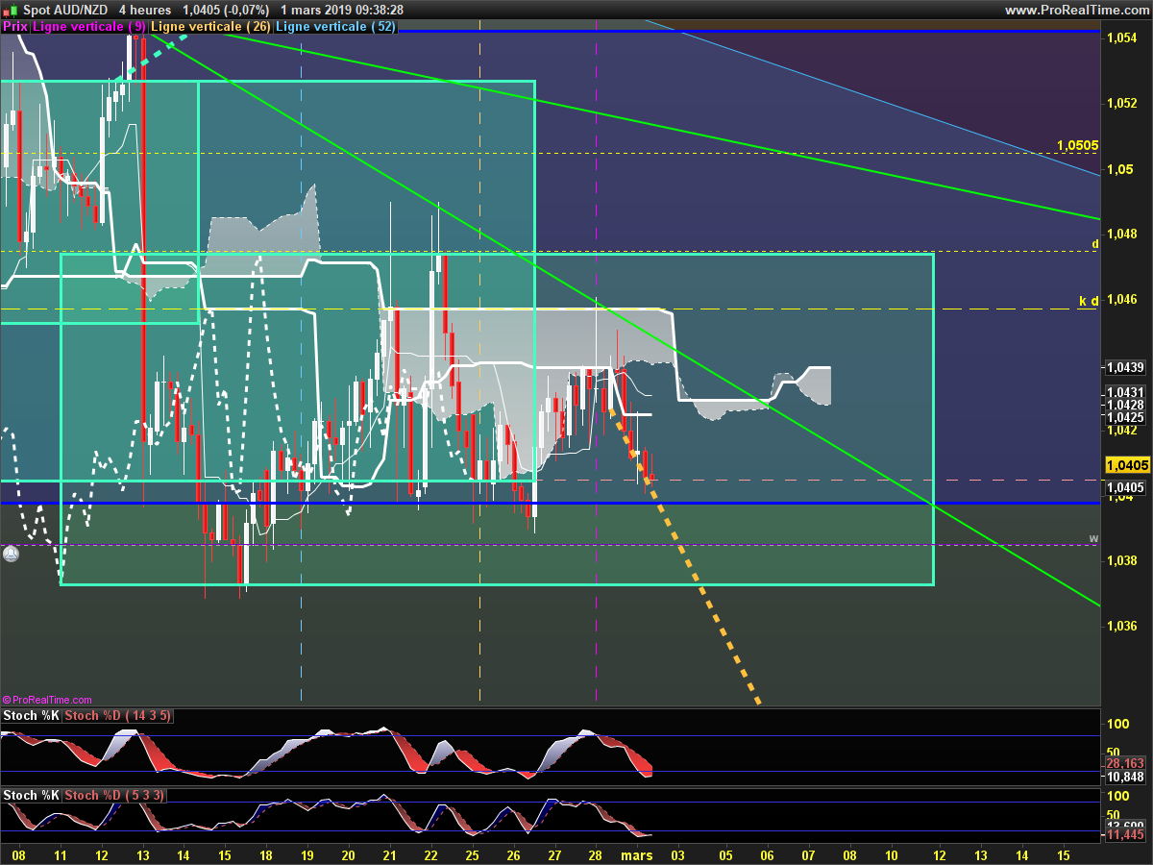Click the 1,038 price axis label
1153x865 pixels.
pyautogui.click(x=1122, y=561)
